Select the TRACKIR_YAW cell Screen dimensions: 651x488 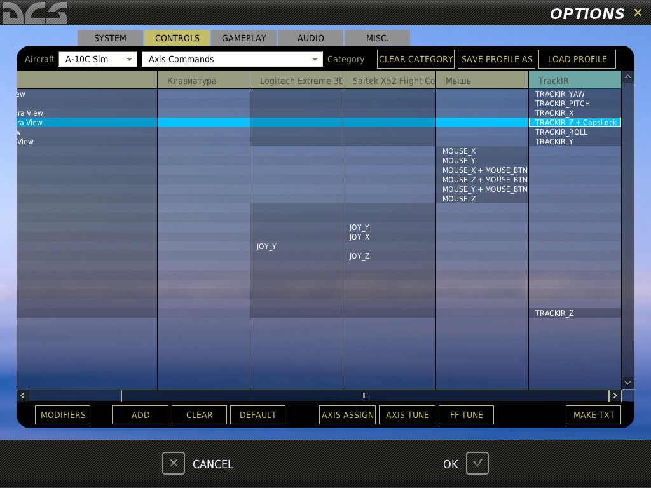tap(575, 94)
